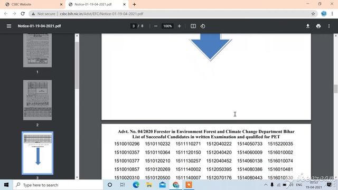Click roll number 1510110232
Viewport: 338px width, 190px height.
point(157,144)
